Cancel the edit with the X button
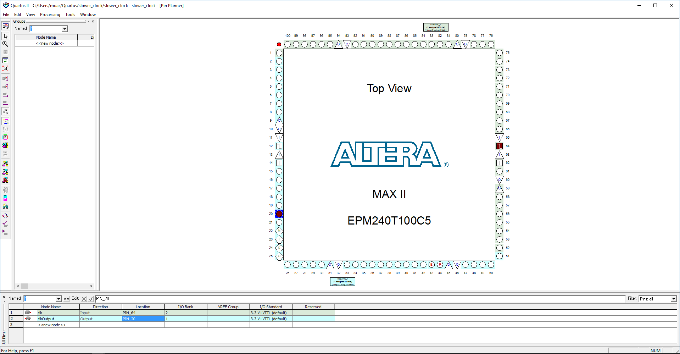 (84, 299)
